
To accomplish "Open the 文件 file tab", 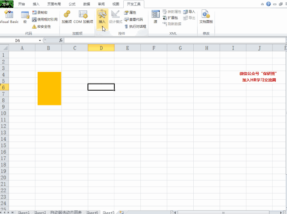I will pyautogui.click(x=7, y=4).
